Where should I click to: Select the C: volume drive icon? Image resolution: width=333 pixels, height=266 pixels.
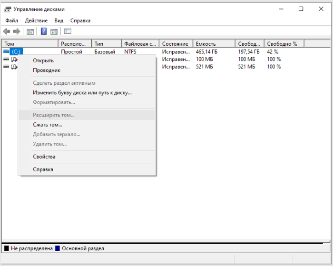tap(6, 51)
